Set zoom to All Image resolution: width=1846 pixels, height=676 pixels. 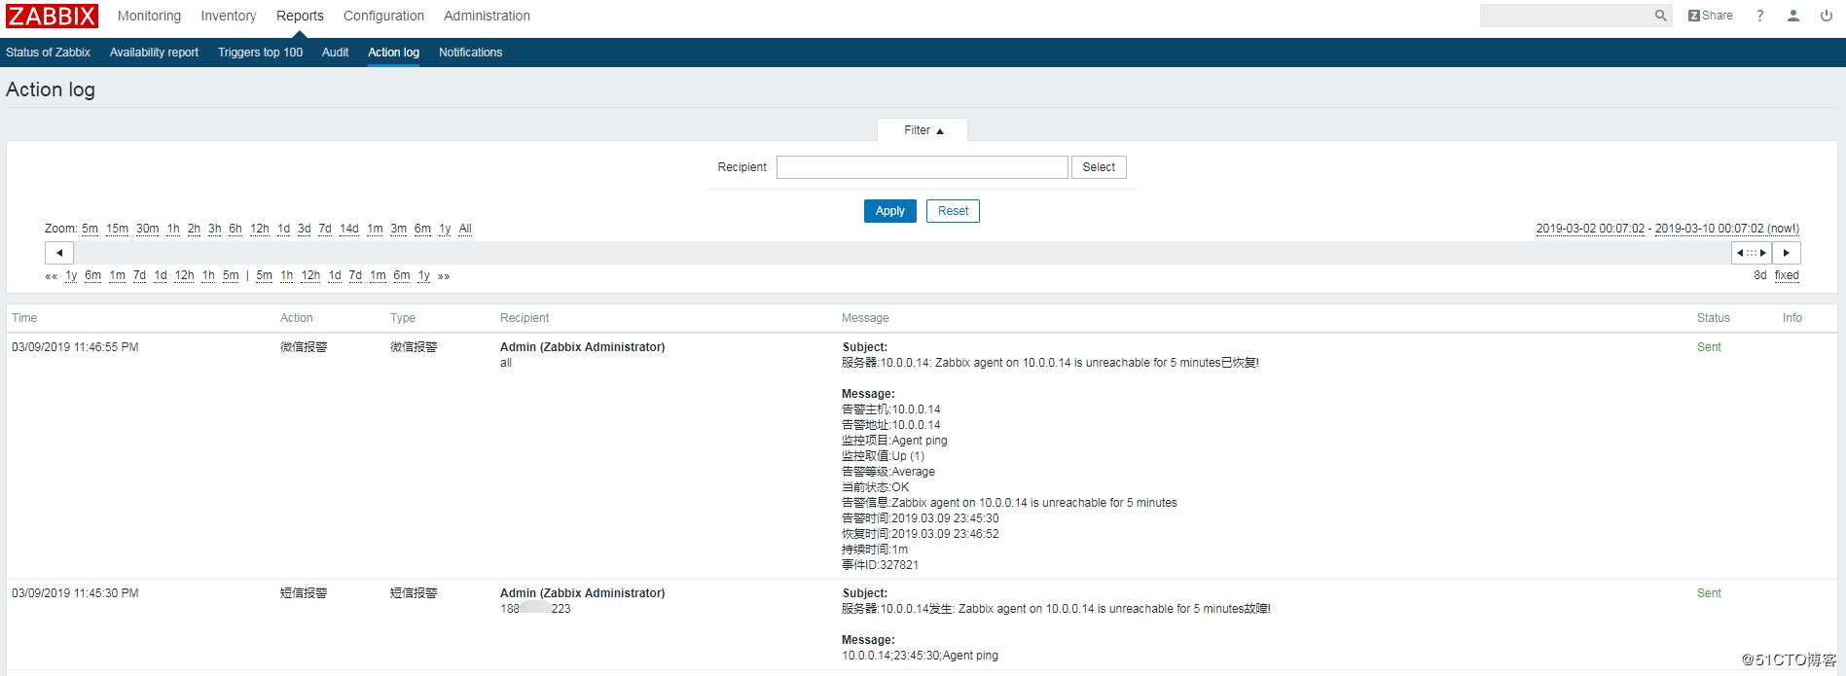(465, 229)
